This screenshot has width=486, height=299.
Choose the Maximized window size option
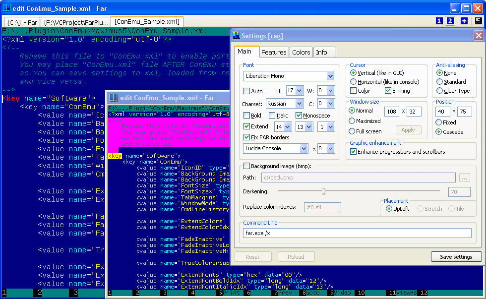tap(353, 121)
